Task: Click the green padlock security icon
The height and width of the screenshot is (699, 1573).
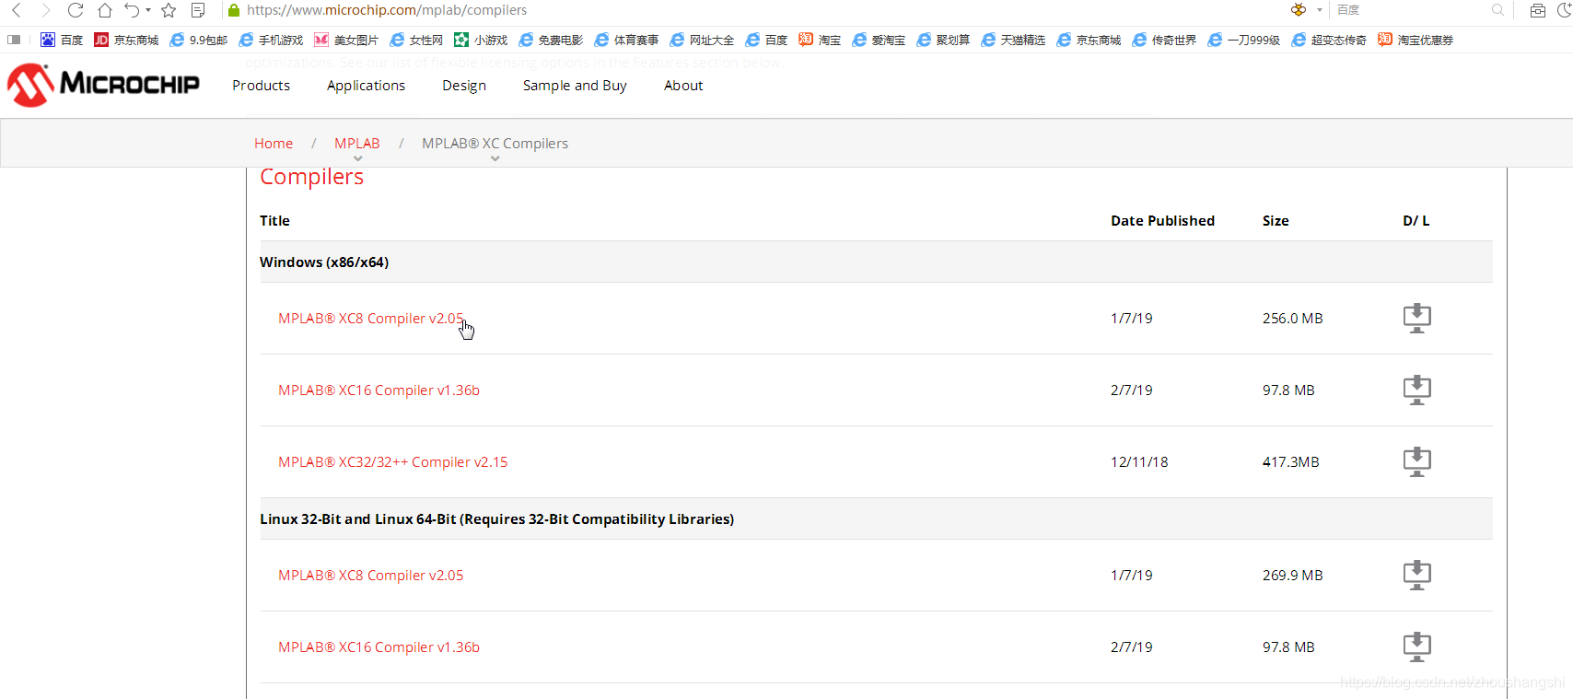Action: (x=234, y=10)
